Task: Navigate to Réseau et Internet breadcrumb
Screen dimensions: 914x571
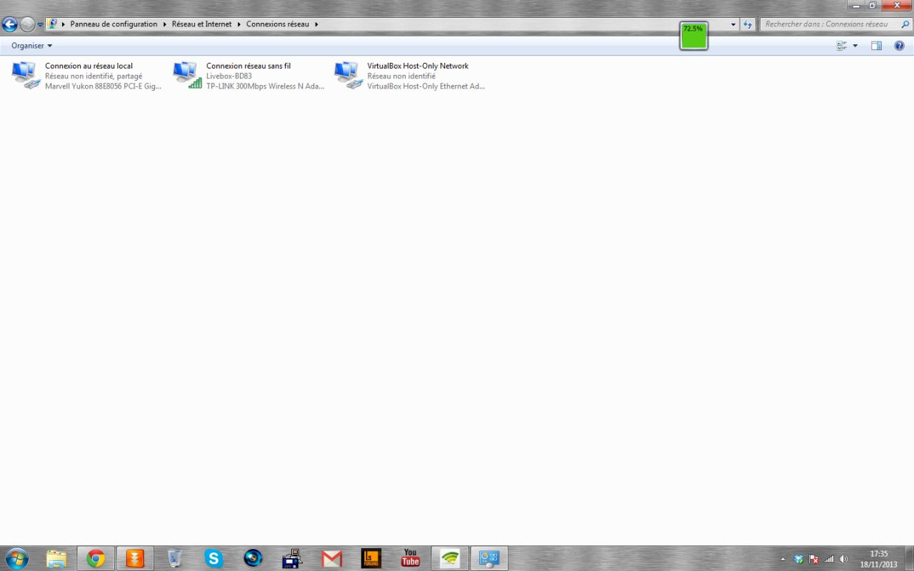Action: point(202,24)
